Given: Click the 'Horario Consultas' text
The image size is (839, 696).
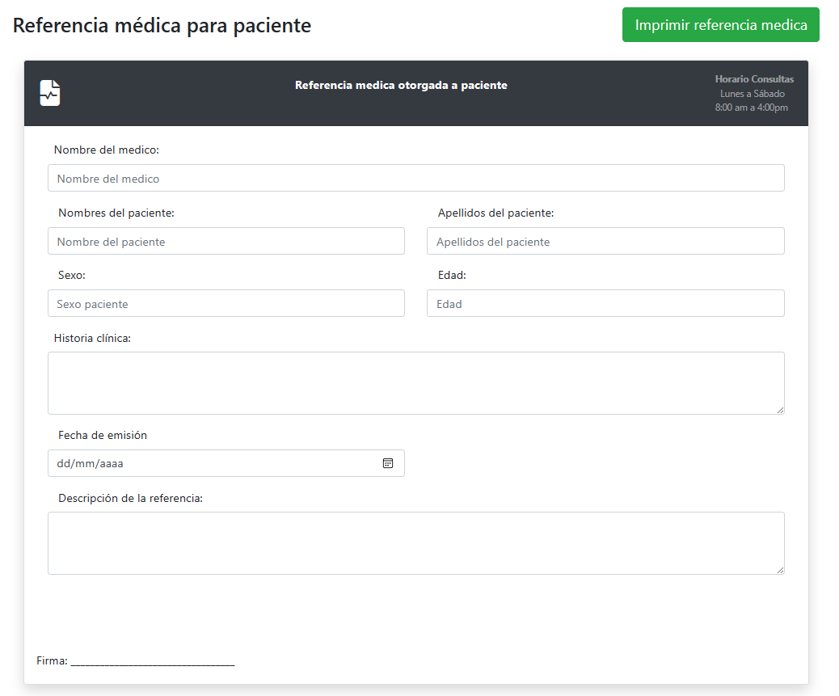Looking at the screenshot, I should click(754, 79).
